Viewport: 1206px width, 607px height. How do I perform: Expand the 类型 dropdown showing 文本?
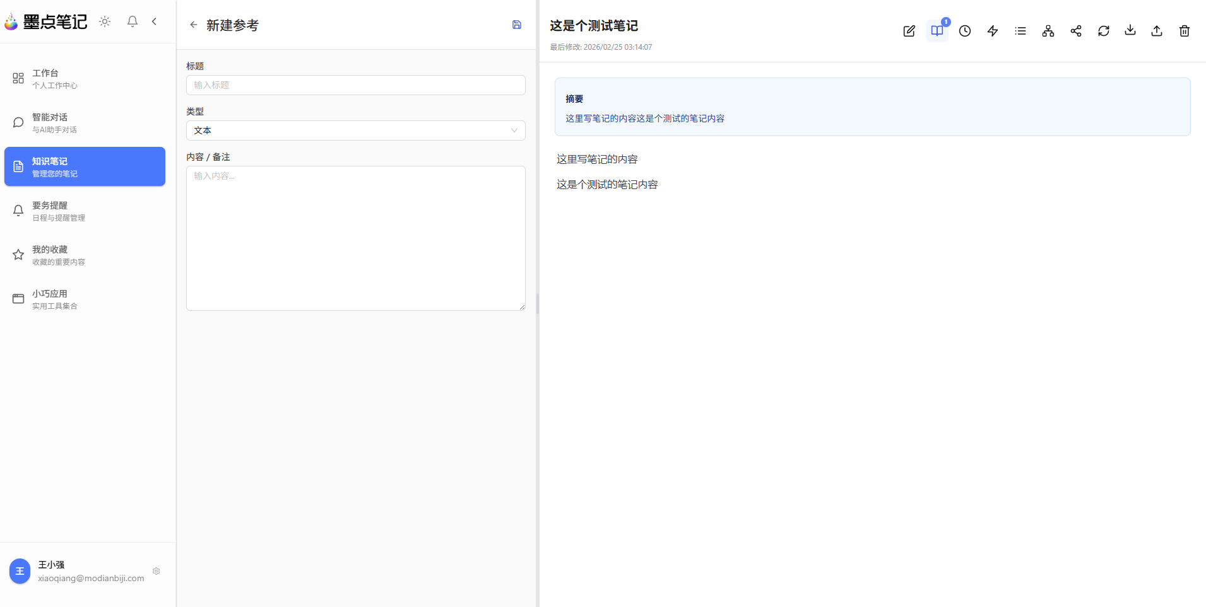coord(355,130)
